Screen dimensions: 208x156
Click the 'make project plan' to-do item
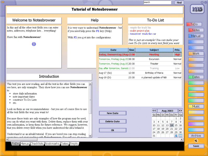(x=140, y=31)
